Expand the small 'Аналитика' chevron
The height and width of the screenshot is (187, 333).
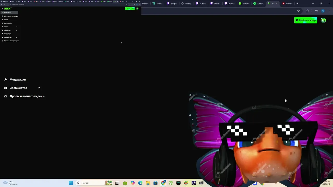pos(16,30)
